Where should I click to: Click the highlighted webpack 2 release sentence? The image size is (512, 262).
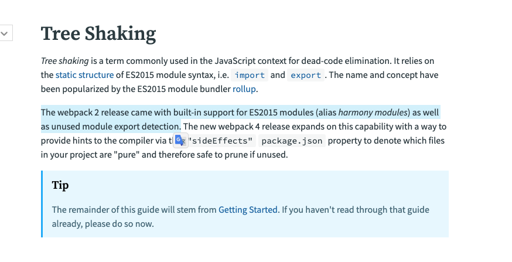(x=240, y=119)
